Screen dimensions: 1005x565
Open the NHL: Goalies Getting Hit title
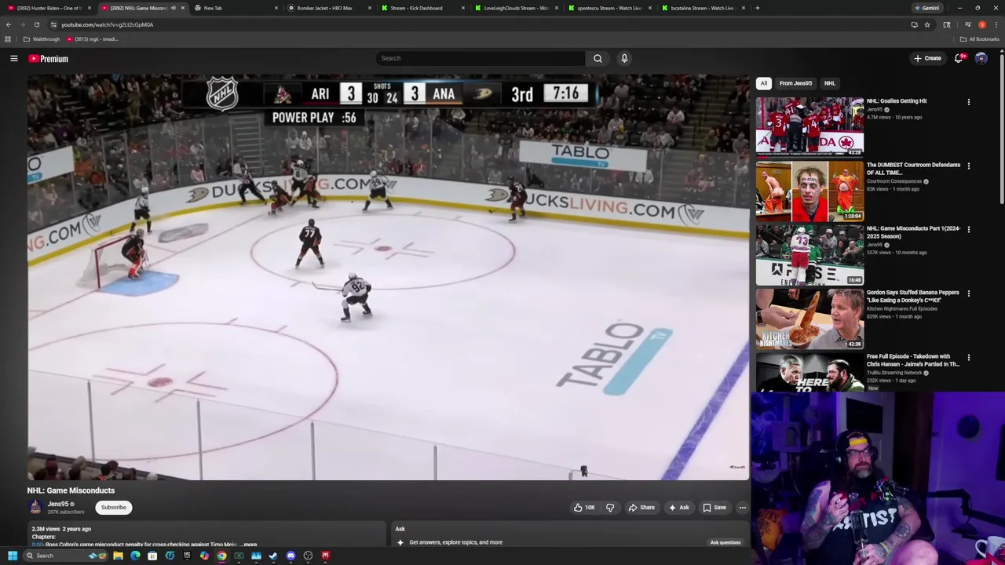click(897, 100)
